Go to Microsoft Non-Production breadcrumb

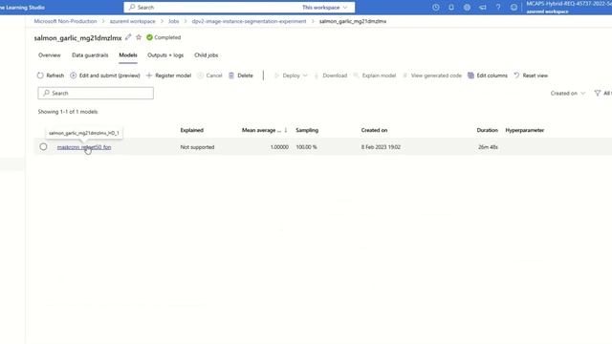65,21
